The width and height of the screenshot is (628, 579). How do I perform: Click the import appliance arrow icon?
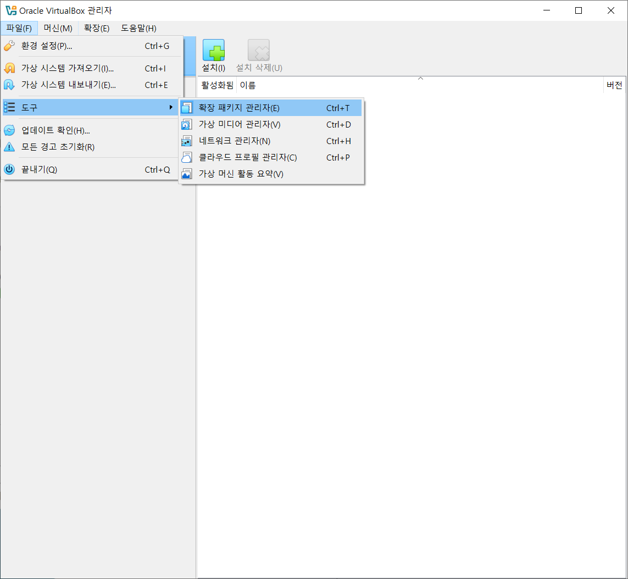[x=9, y=69]
